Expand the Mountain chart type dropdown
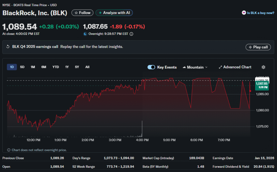Image resolution: width=277 pixels, height=172 pixels. tap(195, 67)
